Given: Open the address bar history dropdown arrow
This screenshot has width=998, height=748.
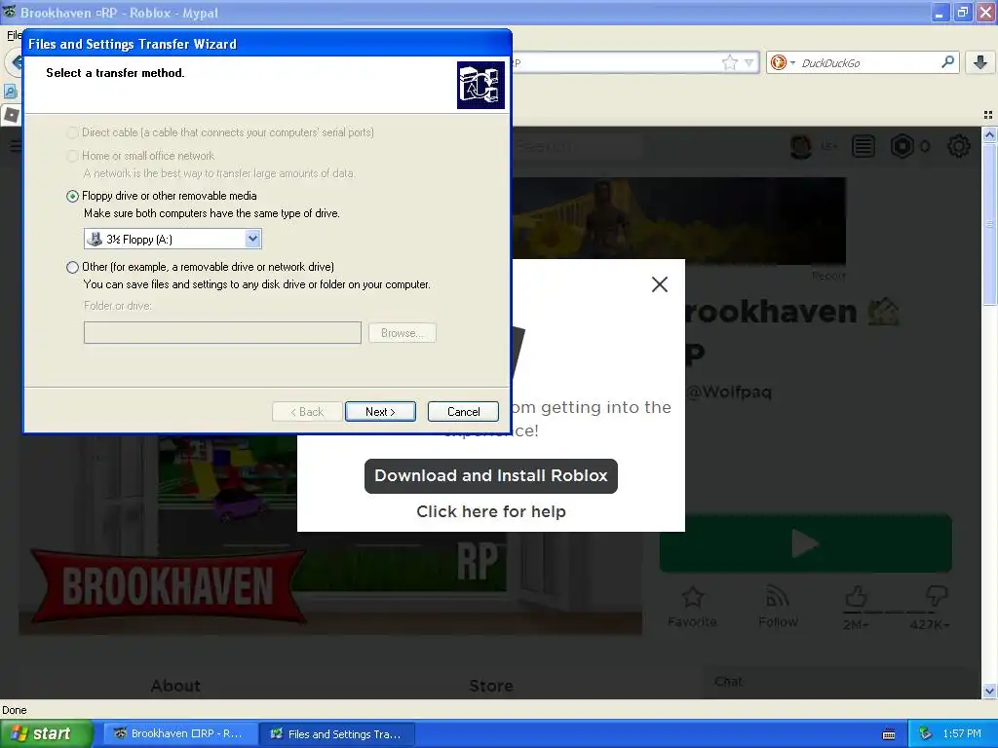Looking at the screenshot, I should [x=749, y=62].
